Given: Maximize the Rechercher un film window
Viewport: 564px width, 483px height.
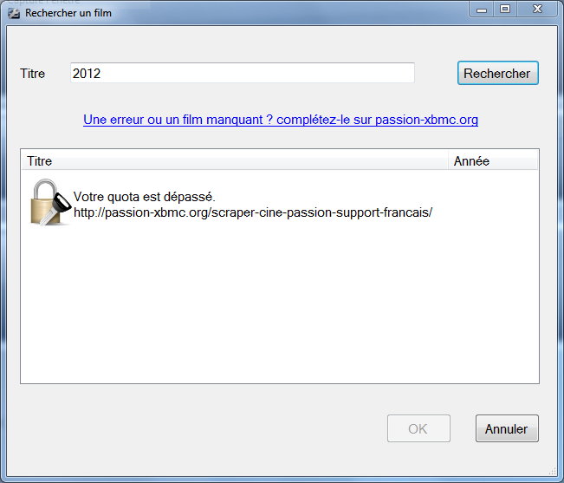Looking at the screenshot, I should (x=505, y=9).
